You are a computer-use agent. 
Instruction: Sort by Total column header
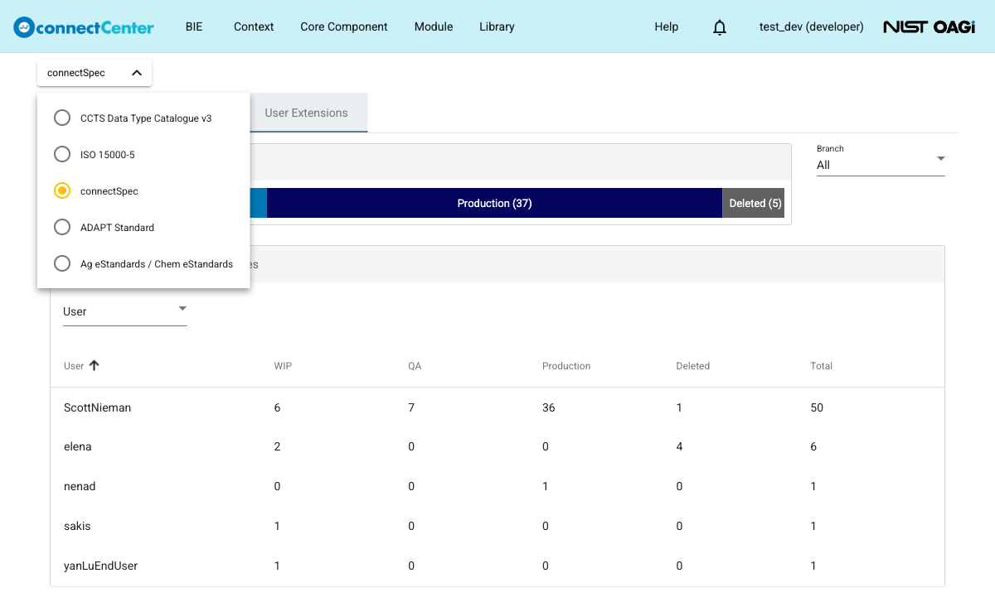tap(822, 366)
